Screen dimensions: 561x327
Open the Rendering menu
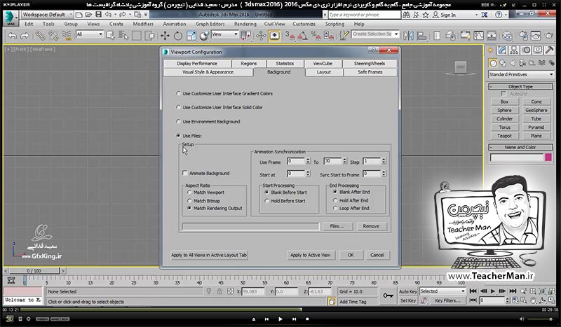[x=245, y=24]
